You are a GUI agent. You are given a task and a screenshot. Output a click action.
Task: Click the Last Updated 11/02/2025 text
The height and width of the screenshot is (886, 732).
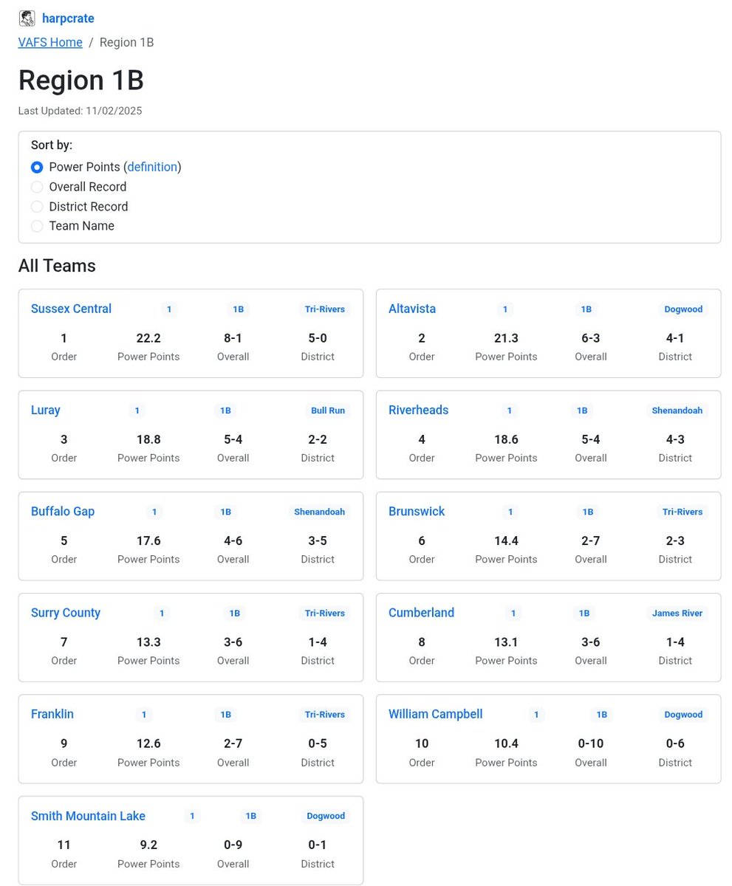pos(80,111)
